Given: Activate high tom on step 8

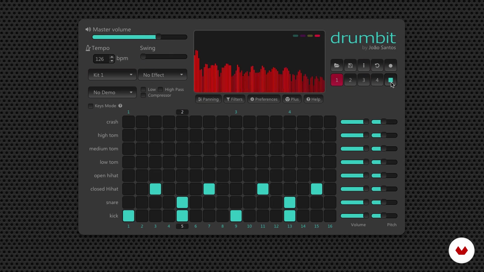Looking at the screenshot, I should (x=223, y=135).
